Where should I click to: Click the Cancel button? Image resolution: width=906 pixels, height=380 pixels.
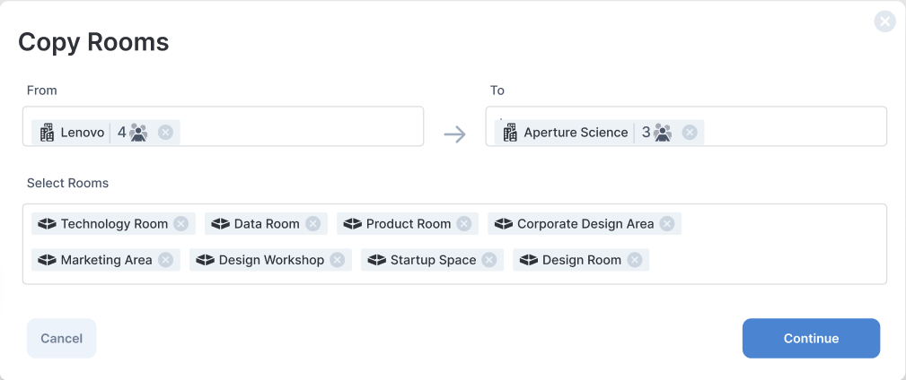click(x=61, y=339)
